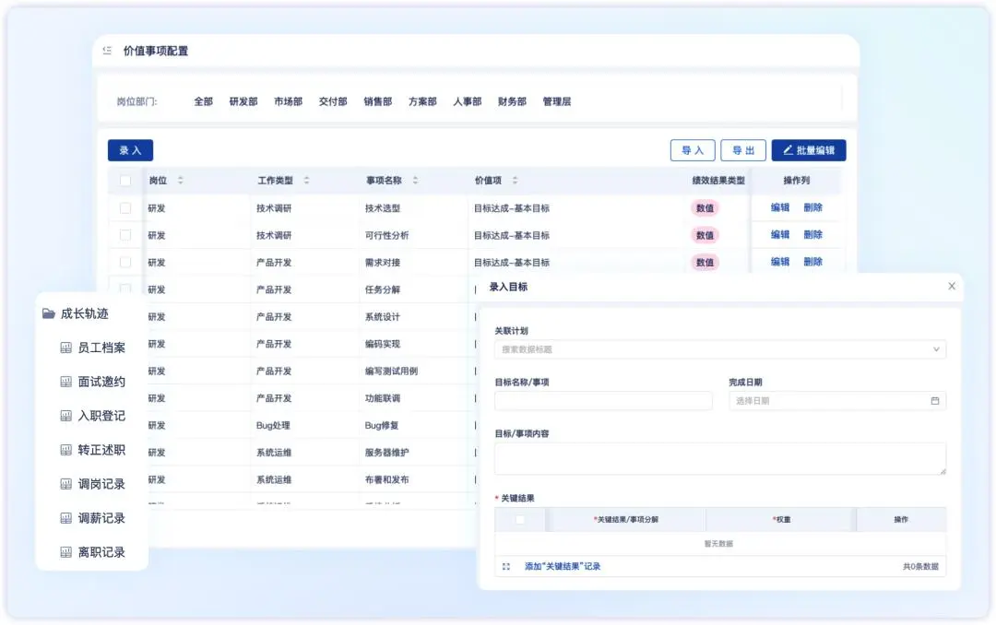
Task: Open 离职记录 in the sidebar
Action: click(101, 552)
